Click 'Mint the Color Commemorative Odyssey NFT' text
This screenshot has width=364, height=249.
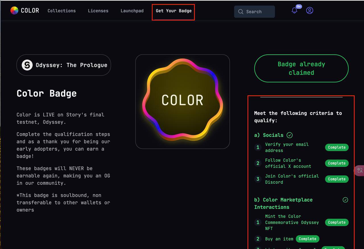click(292, 222)
